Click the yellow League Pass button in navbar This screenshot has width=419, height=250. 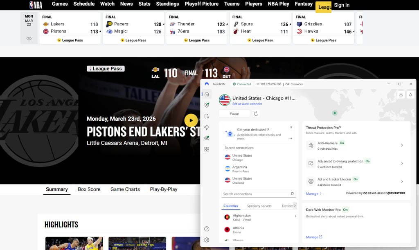coord(324,7)
